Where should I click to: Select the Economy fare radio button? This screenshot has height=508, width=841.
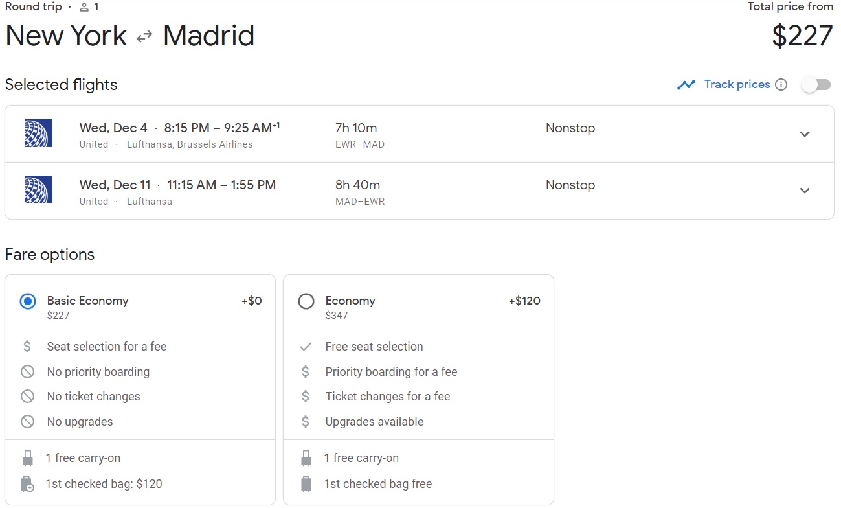pos(306,301)
